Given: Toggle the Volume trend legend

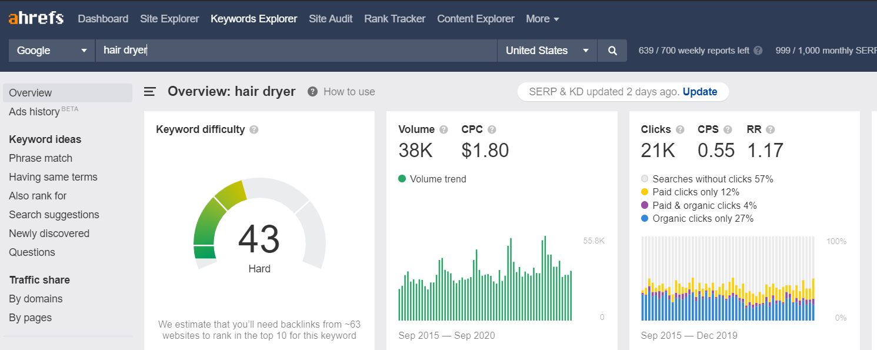Looking at the screenshot, I should [x=432, y=179].
